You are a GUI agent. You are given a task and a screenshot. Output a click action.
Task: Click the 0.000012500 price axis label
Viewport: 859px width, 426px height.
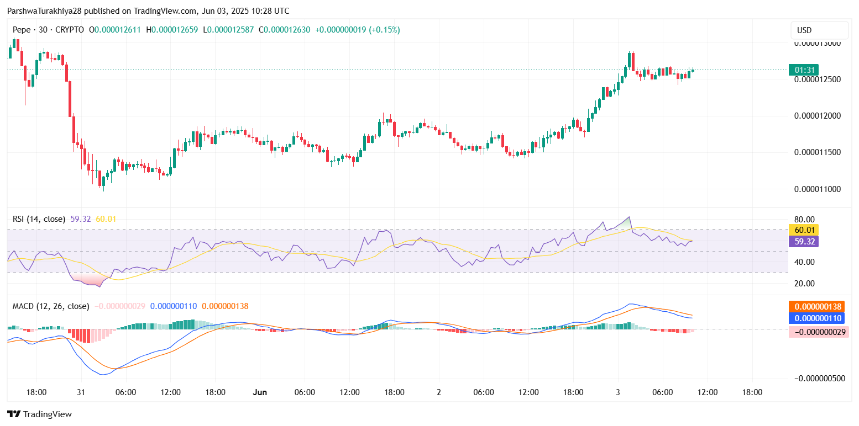tap(817, 79)
